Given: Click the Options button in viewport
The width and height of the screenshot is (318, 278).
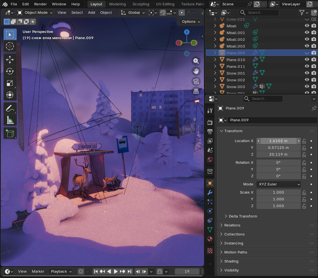Looking at the screenshot, I should tap(191, 22).
